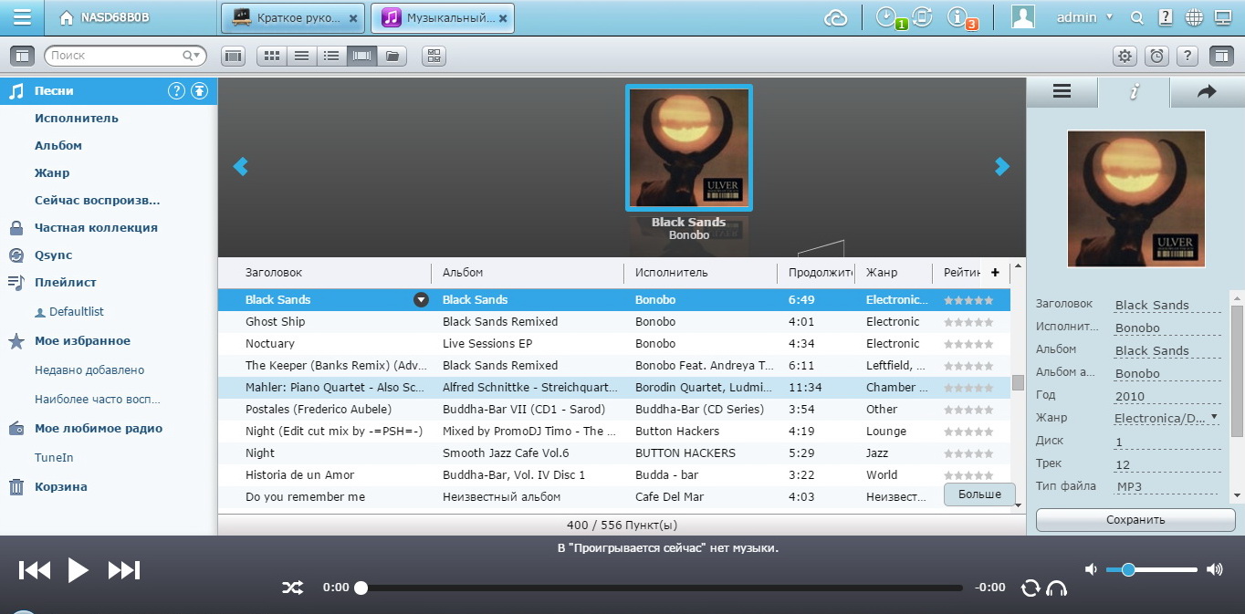Open the Defaultlist playlist

[x=77, y=311]
